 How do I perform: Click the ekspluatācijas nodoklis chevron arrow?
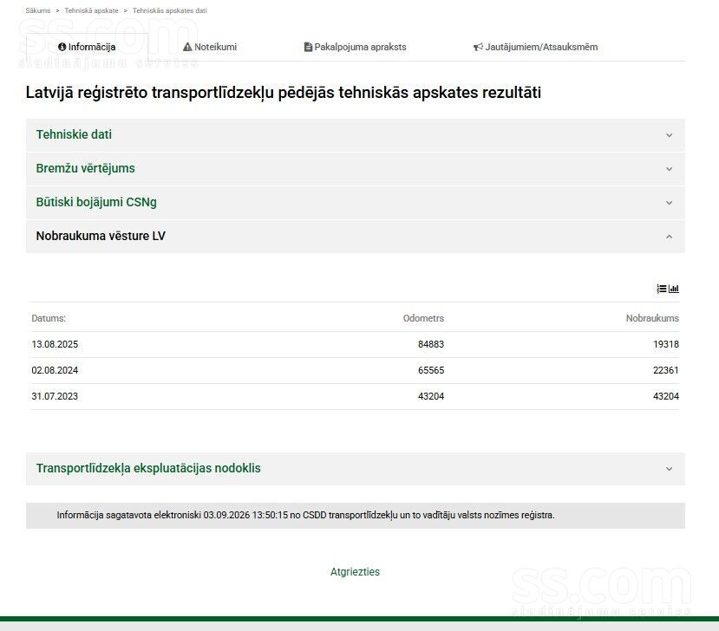tap(669, 469)
